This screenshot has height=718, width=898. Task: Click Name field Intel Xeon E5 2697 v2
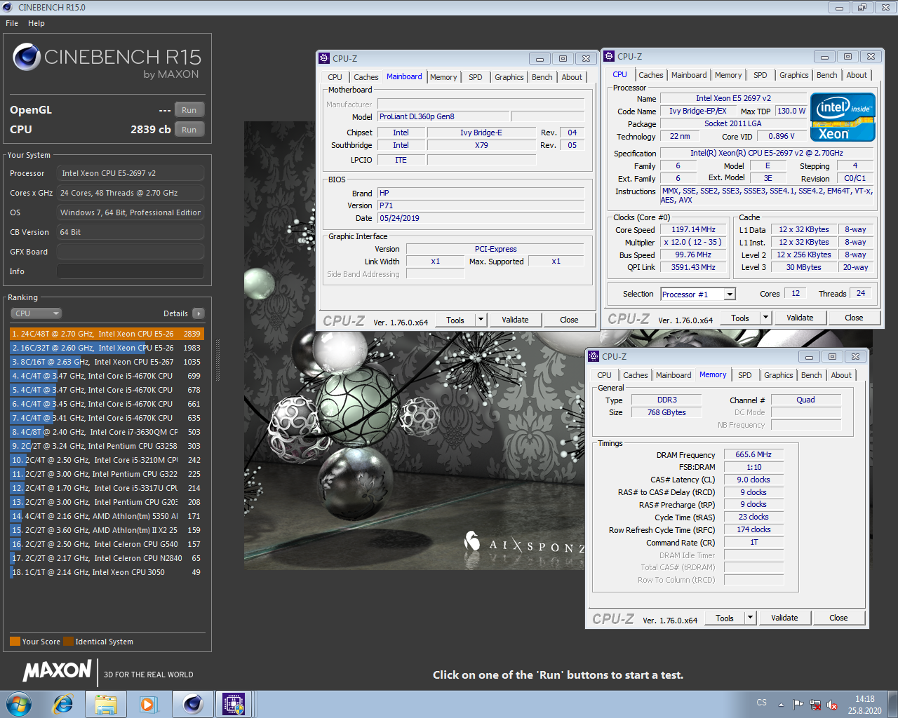[x=733, y=98]
